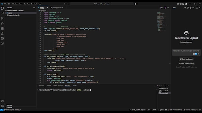Create new terminal with plus icon
The width and height of the screenshot is (202, 113).
157,86
